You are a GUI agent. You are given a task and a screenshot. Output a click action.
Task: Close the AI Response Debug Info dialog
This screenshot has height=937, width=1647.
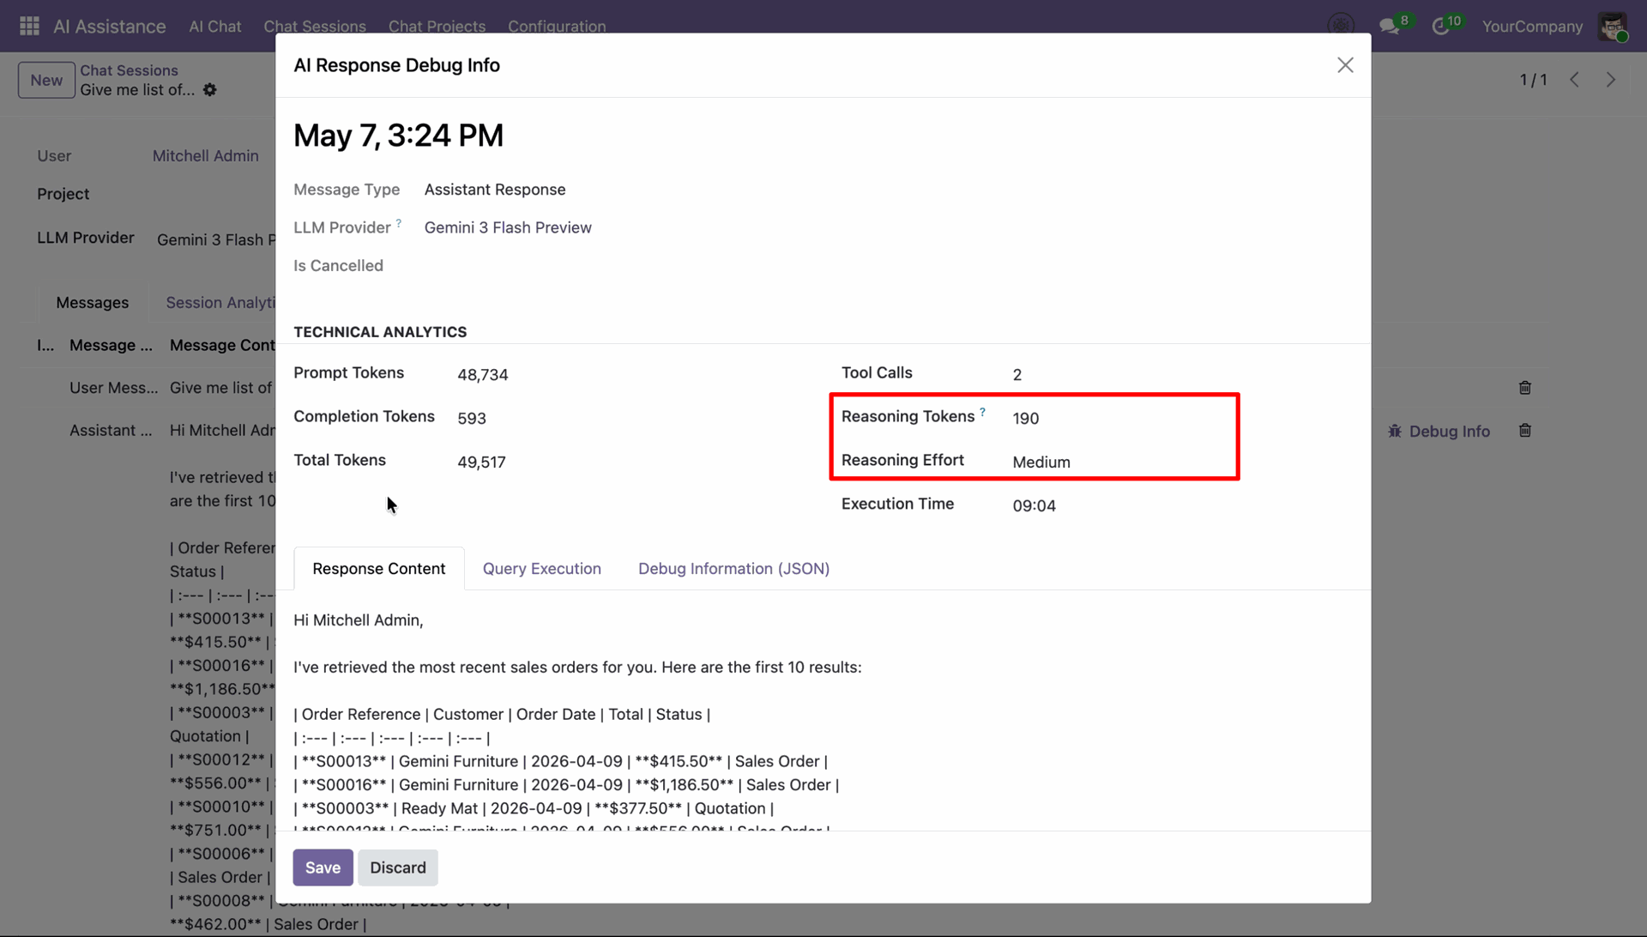point(1345,65)
